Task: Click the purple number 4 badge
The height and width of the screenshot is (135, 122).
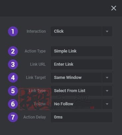Action: 13,78
